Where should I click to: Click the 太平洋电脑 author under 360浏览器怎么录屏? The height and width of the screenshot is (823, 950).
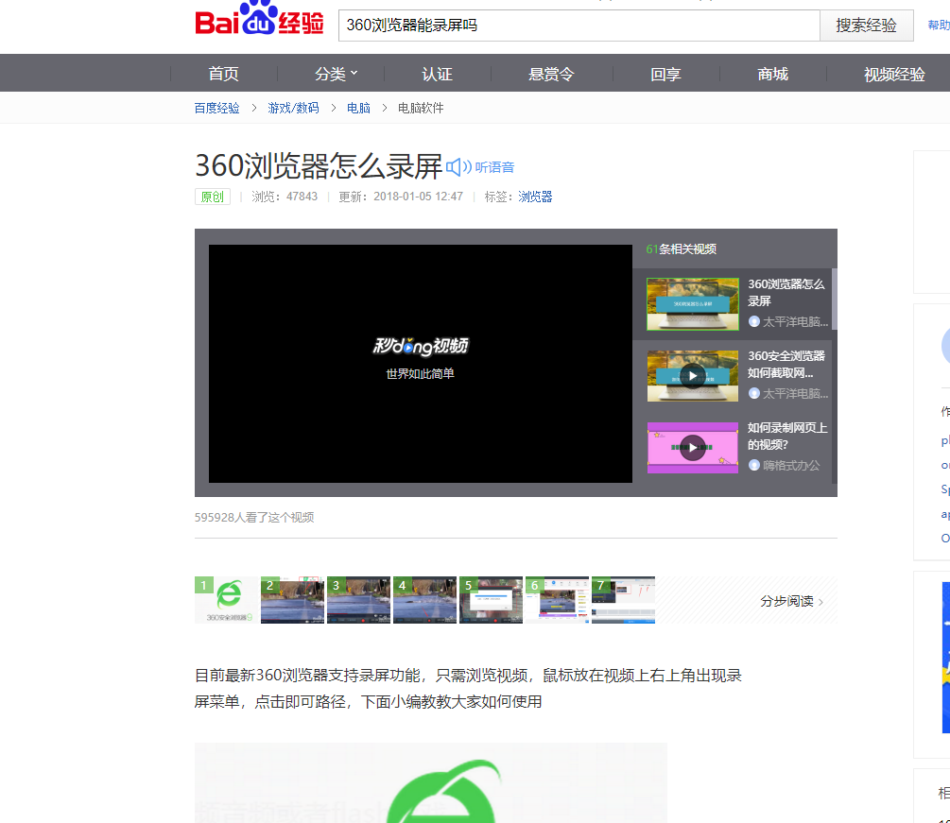click(795, 321)
